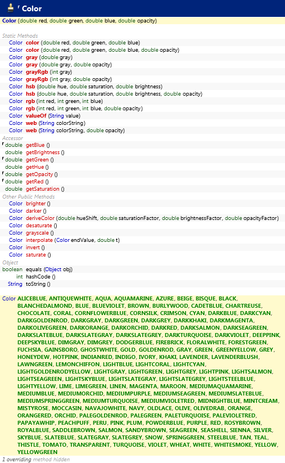This screenshot has width=285, height=463.
Task: Open gray (double gray, double opacity) method
Action: coord(31,65)
